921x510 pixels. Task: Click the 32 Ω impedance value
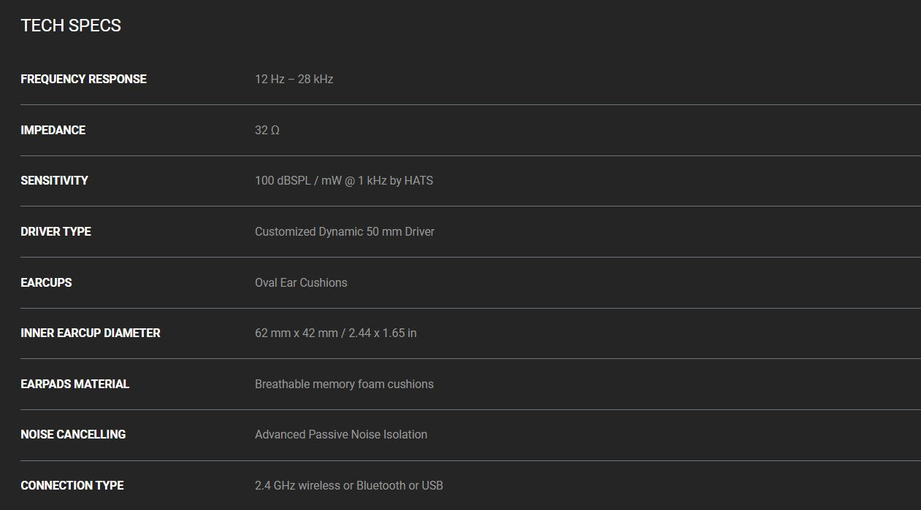[x=267, y=130]
